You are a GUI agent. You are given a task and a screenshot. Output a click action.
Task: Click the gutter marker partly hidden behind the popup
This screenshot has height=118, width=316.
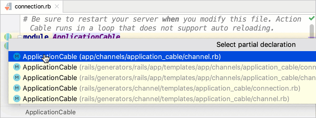pos(6,46)
